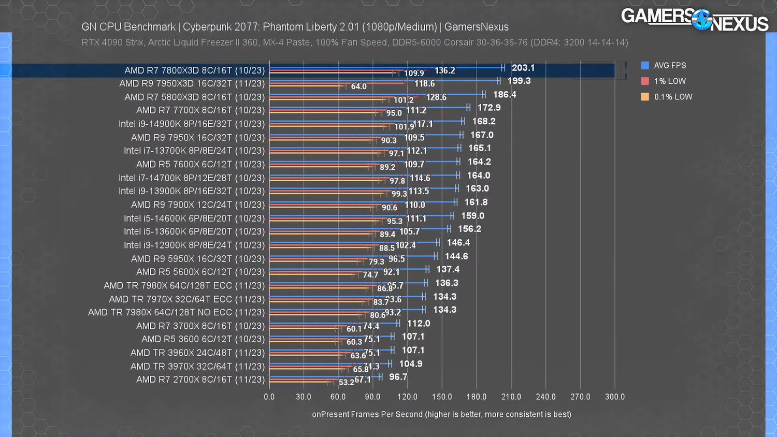Image resolution: width=777 pixels, height=437 pixels.
Task: Click the chart title mentioning Cyberpunk 2077
Action: tap(295, 27)
